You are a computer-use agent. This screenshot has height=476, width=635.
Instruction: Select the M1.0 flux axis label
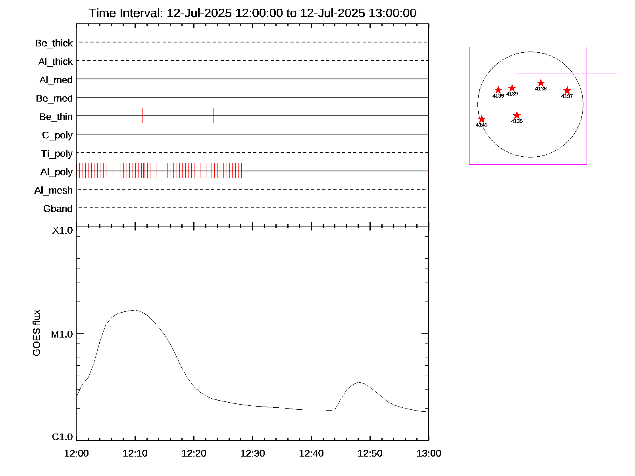tap(62, 334)
